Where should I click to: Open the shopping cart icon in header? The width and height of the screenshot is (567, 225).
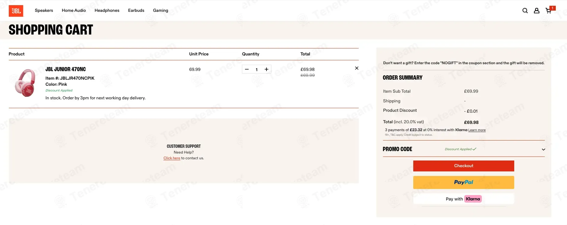coord(549,11)
